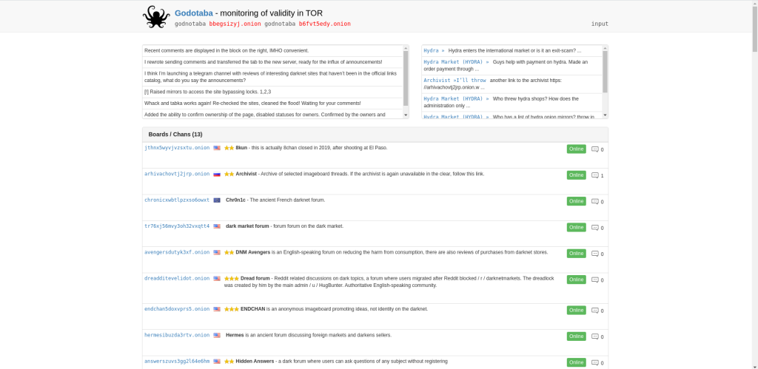
Task: Open 'Hydra Market (HYDRA) »' payment comment link
Action: (x=456, y=62)
